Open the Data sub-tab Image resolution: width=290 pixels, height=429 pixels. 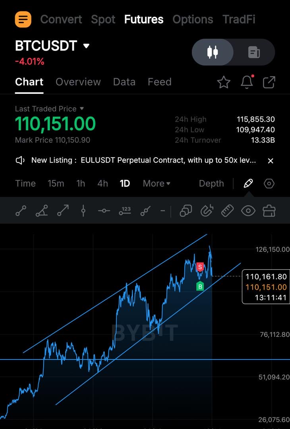pyautogui.click(x=124, y=82)
